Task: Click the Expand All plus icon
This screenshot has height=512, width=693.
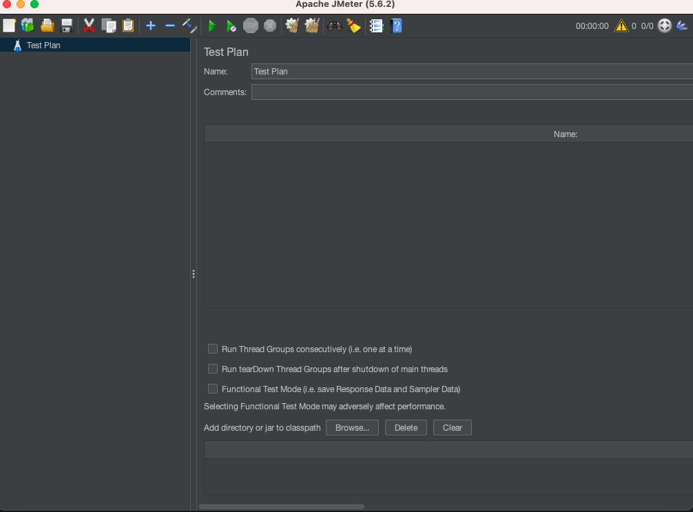Action: coord(151,25)
